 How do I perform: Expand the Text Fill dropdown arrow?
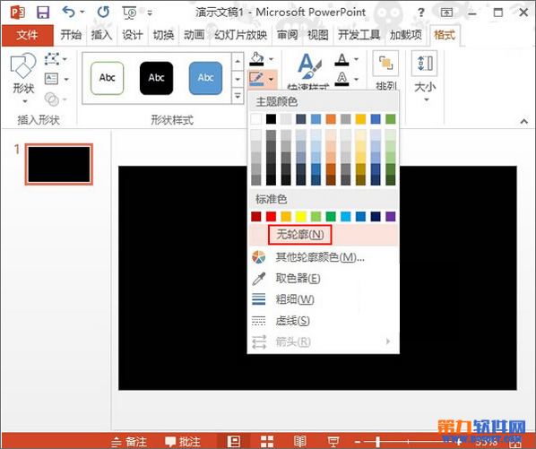tap(356, 59)
